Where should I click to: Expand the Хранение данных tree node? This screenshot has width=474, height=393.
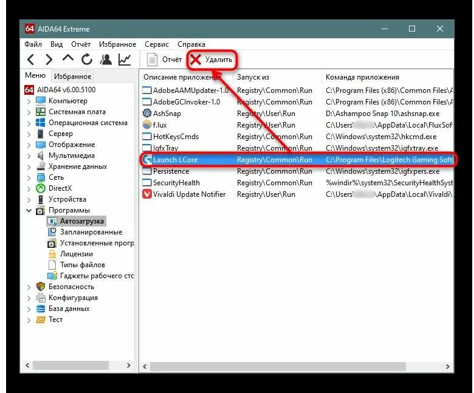(x=29, y=167)
